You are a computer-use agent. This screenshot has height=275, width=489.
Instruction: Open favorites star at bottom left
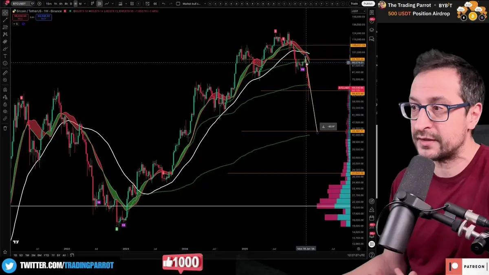(5, 252)
